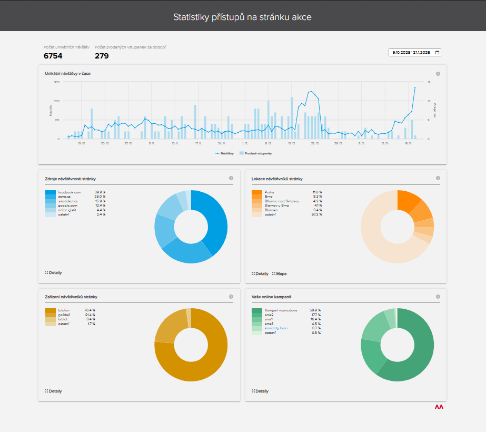The image size is (486, 432).
Task: Expand Detaily under Zařízení návštěvníků stránky
Action: (54, 391)
